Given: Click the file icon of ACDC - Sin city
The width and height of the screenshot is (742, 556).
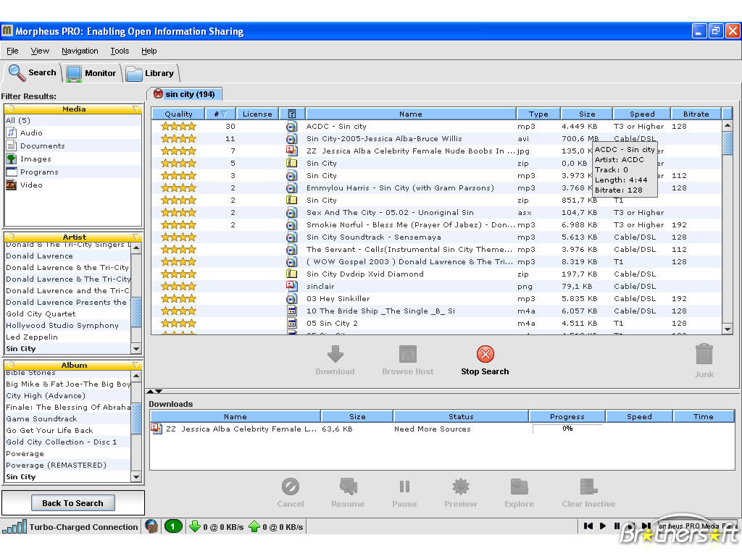Looking at the screenshot, I should point(292,126).
